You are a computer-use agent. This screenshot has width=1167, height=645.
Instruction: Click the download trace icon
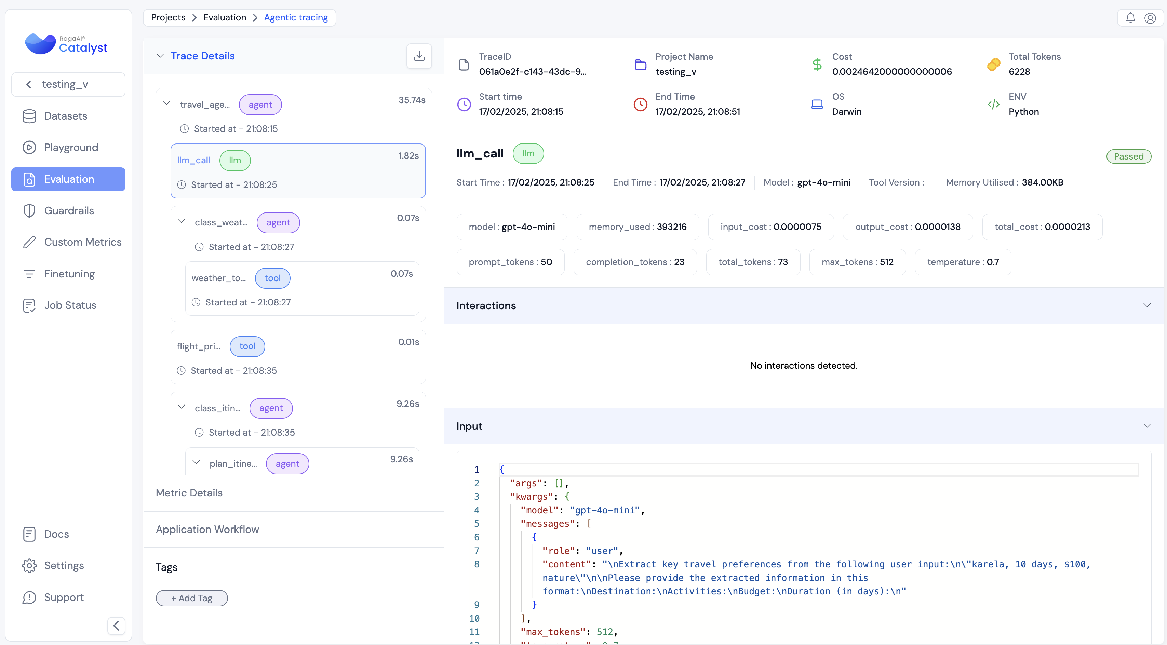point(419,56)
